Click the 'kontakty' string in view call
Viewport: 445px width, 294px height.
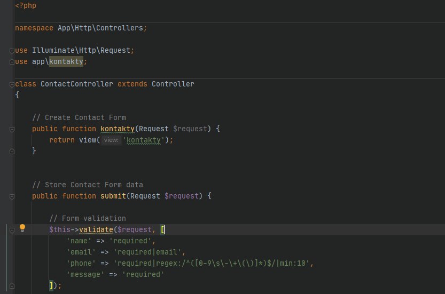coord(143,140)
